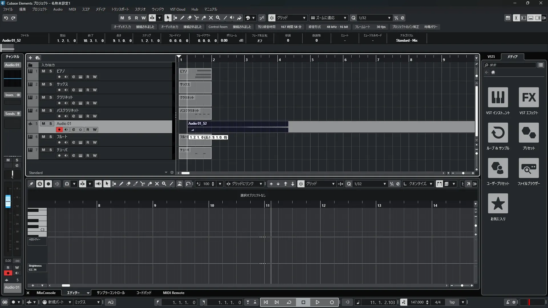The width and height of the screenshot is (548, 308).
Task: Click the Tap tempo button
Action: [x=452, y=302]
